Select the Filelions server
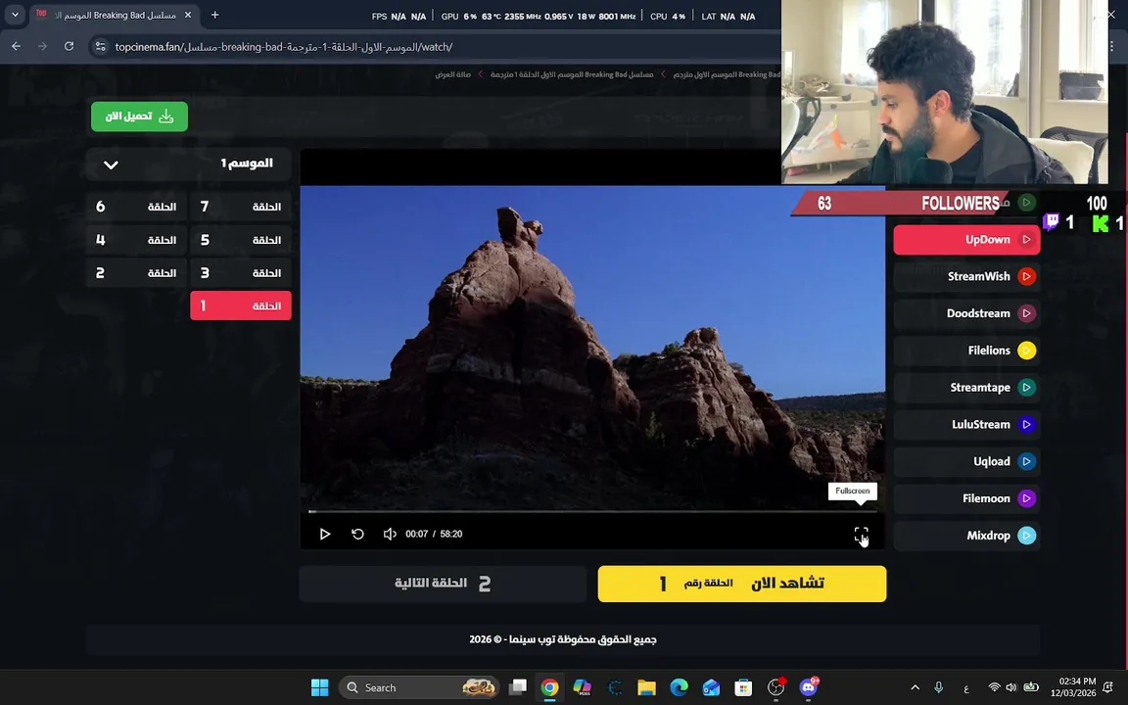Image resolution: width=1128 pixels, height=705 pixels. click(966, 351)
